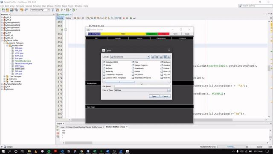The image size is (273, 154).
Task: Click the Load button in Packet Sniffer window
Action: (x=187, y=34)
